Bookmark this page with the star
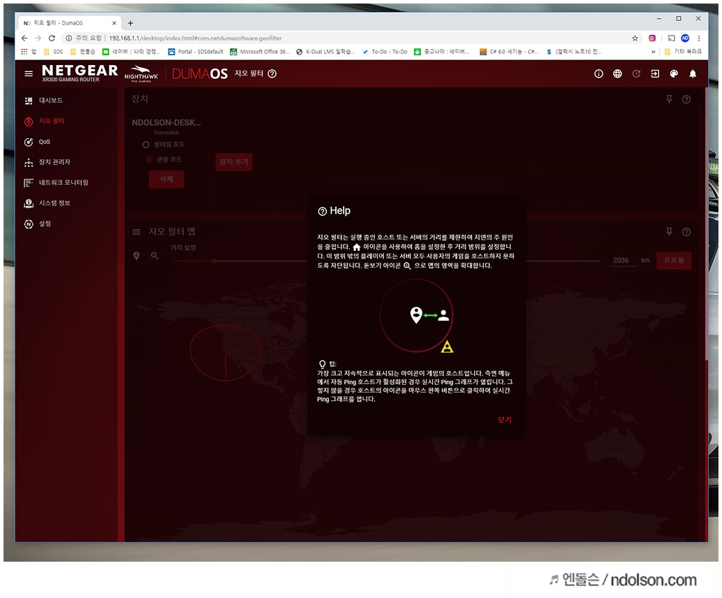Image resolution: width=722 pixels, height=598 pixels. (x=635, y=38)
